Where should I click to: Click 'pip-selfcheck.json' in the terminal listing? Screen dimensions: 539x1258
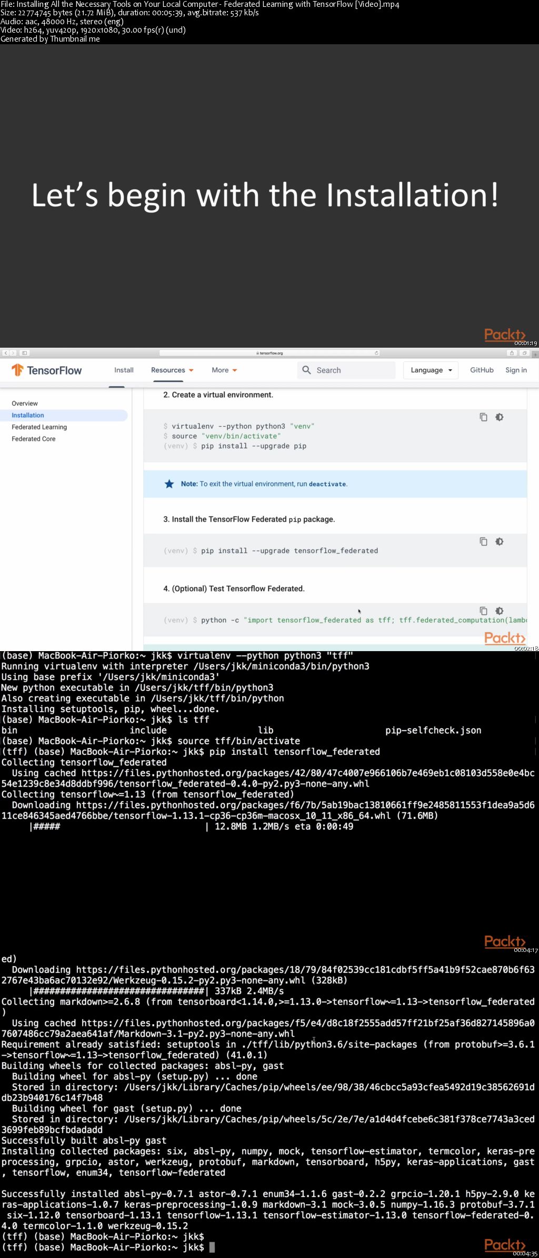[433, 730]
